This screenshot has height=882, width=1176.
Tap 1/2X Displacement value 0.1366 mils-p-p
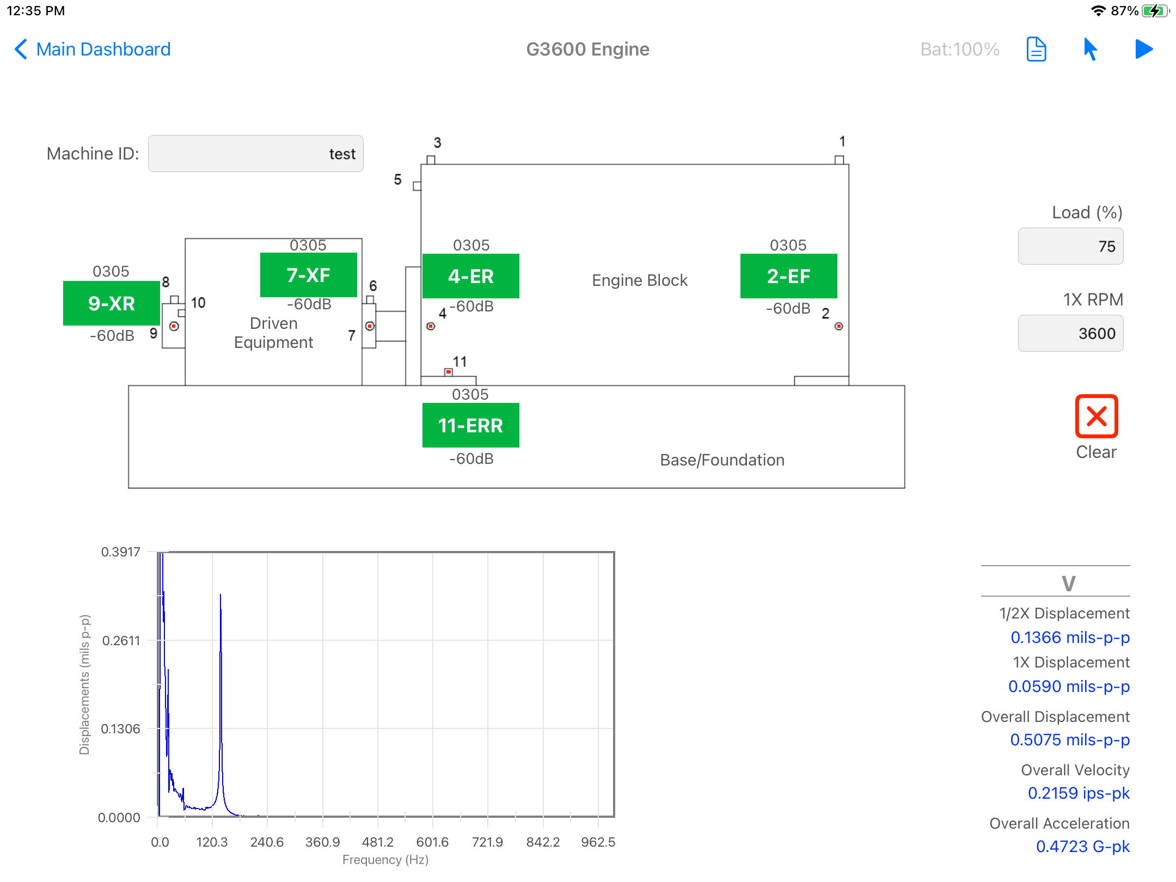pos(1070,637)
